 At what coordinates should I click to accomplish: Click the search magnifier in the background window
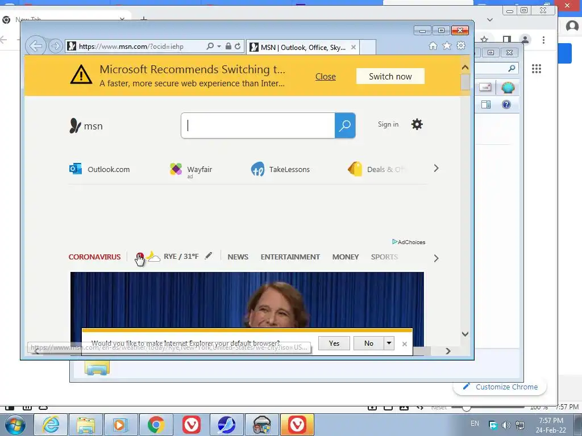tap(512, 68)
